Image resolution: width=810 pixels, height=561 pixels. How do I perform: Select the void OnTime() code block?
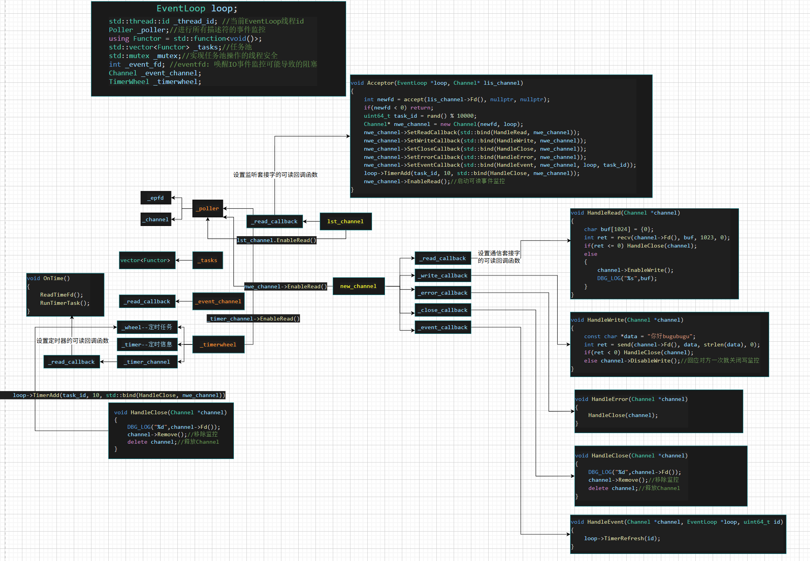point(65,295)
